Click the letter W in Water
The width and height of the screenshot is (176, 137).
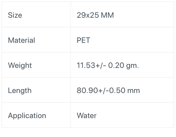click(81, 115)
